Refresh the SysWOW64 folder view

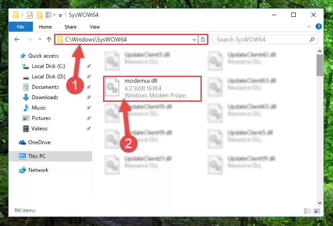pyautogui.click(x=203, y=39)
